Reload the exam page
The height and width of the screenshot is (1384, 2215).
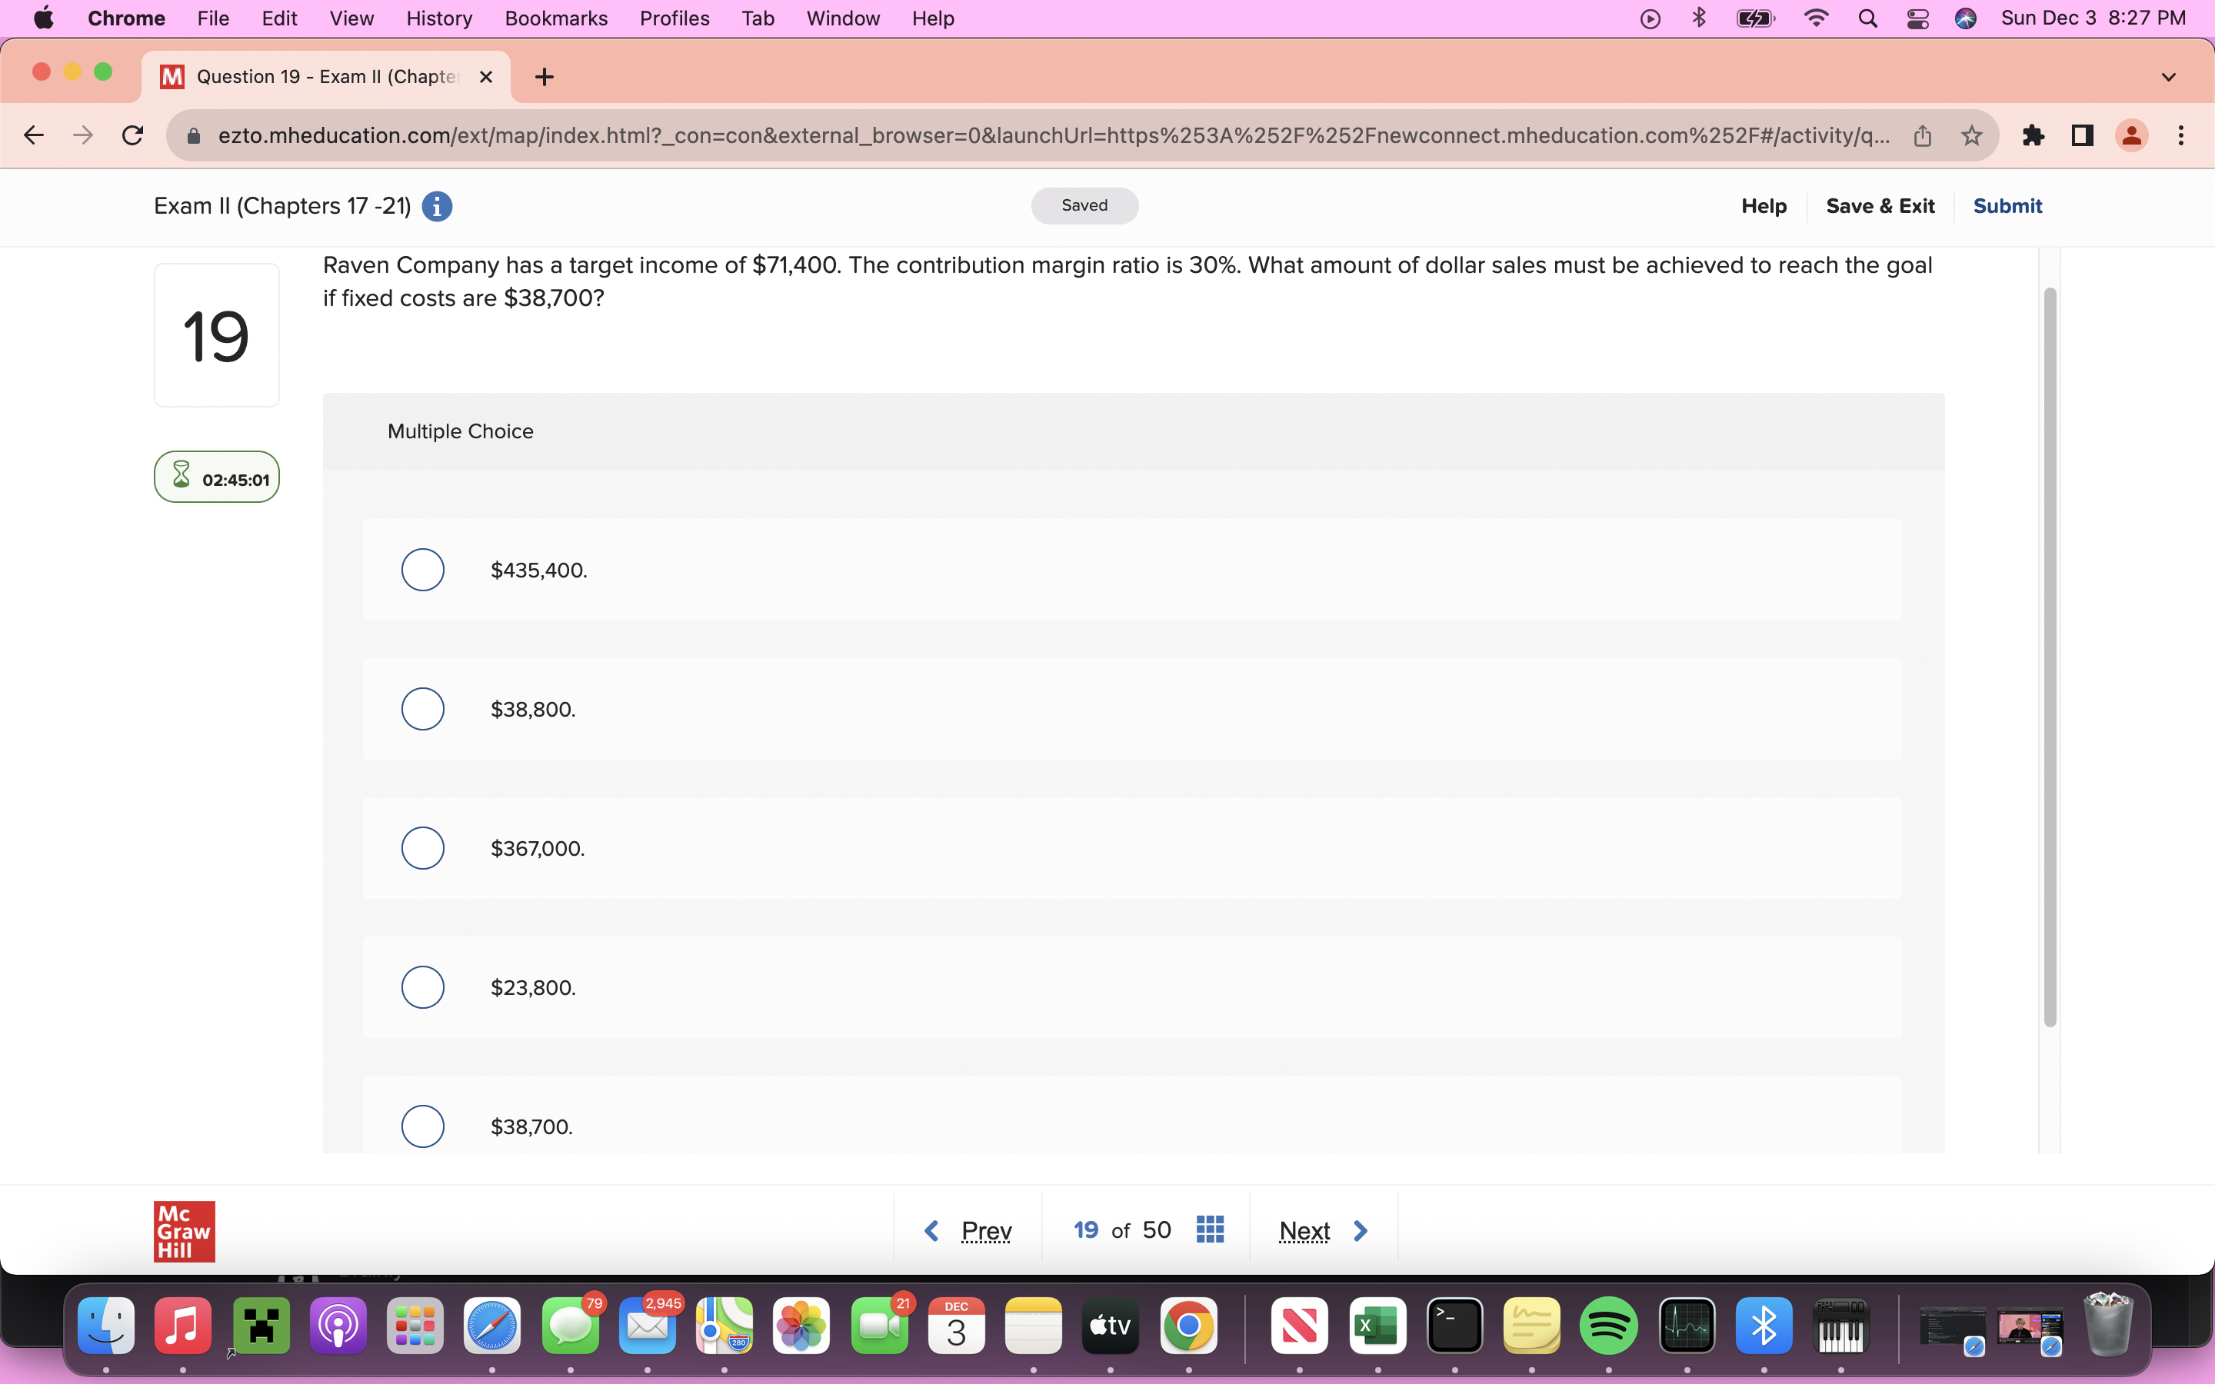click(x=133, y=135)
